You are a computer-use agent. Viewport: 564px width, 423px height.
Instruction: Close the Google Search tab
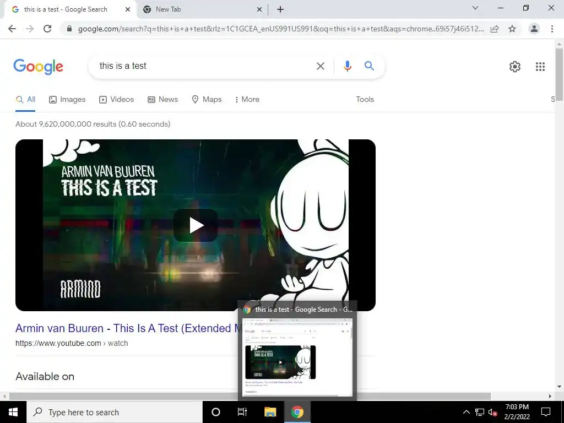128,10
